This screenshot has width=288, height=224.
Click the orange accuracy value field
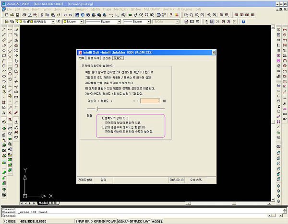(x=150, y=101)
